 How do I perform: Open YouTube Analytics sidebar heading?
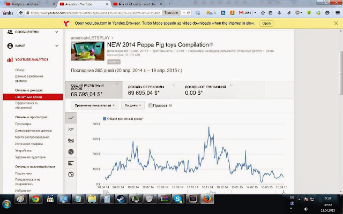tap(32, 59)
